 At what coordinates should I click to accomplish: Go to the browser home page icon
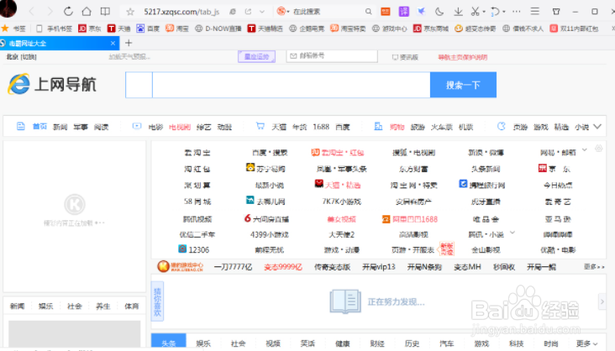[87, 12]
